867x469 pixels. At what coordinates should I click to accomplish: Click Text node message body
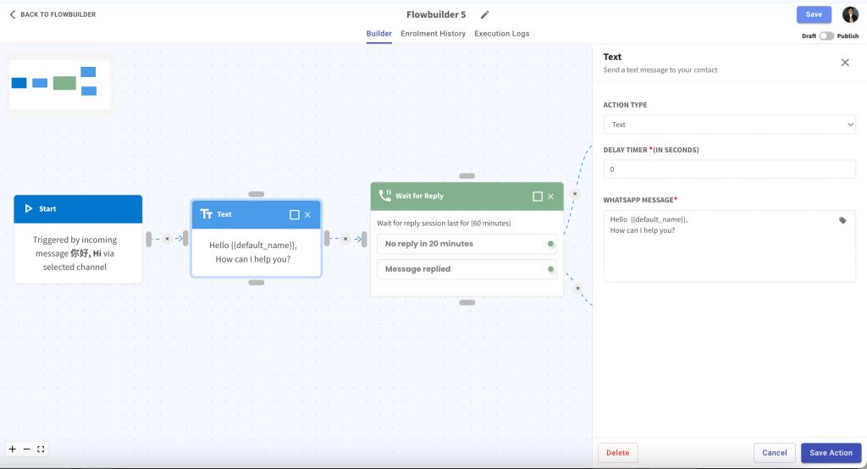click(x=253, y=252)
